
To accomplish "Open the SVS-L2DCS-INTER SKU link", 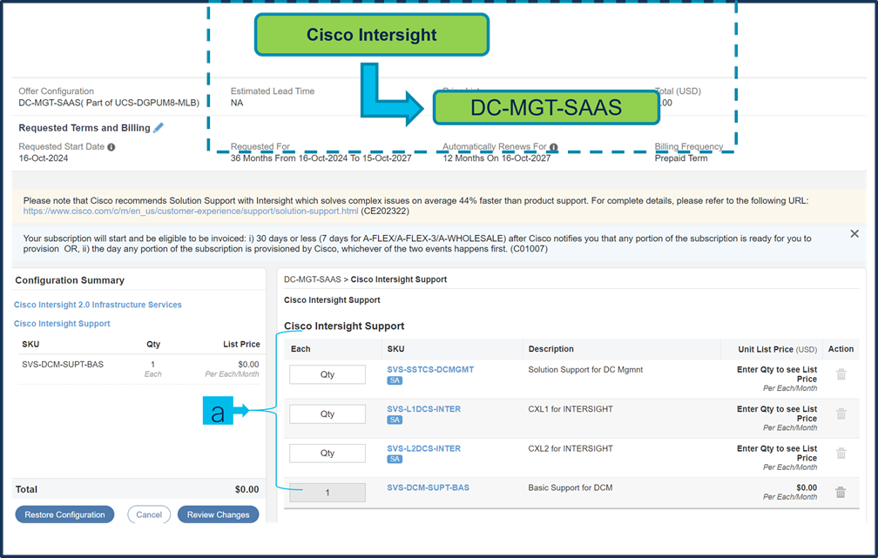I will [x=424, y=448].
